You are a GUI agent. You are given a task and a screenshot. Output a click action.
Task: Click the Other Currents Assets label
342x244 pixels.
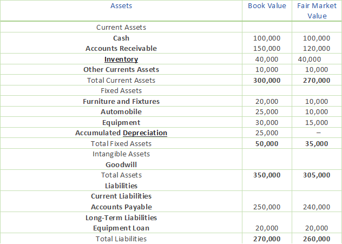coord(121,70)
